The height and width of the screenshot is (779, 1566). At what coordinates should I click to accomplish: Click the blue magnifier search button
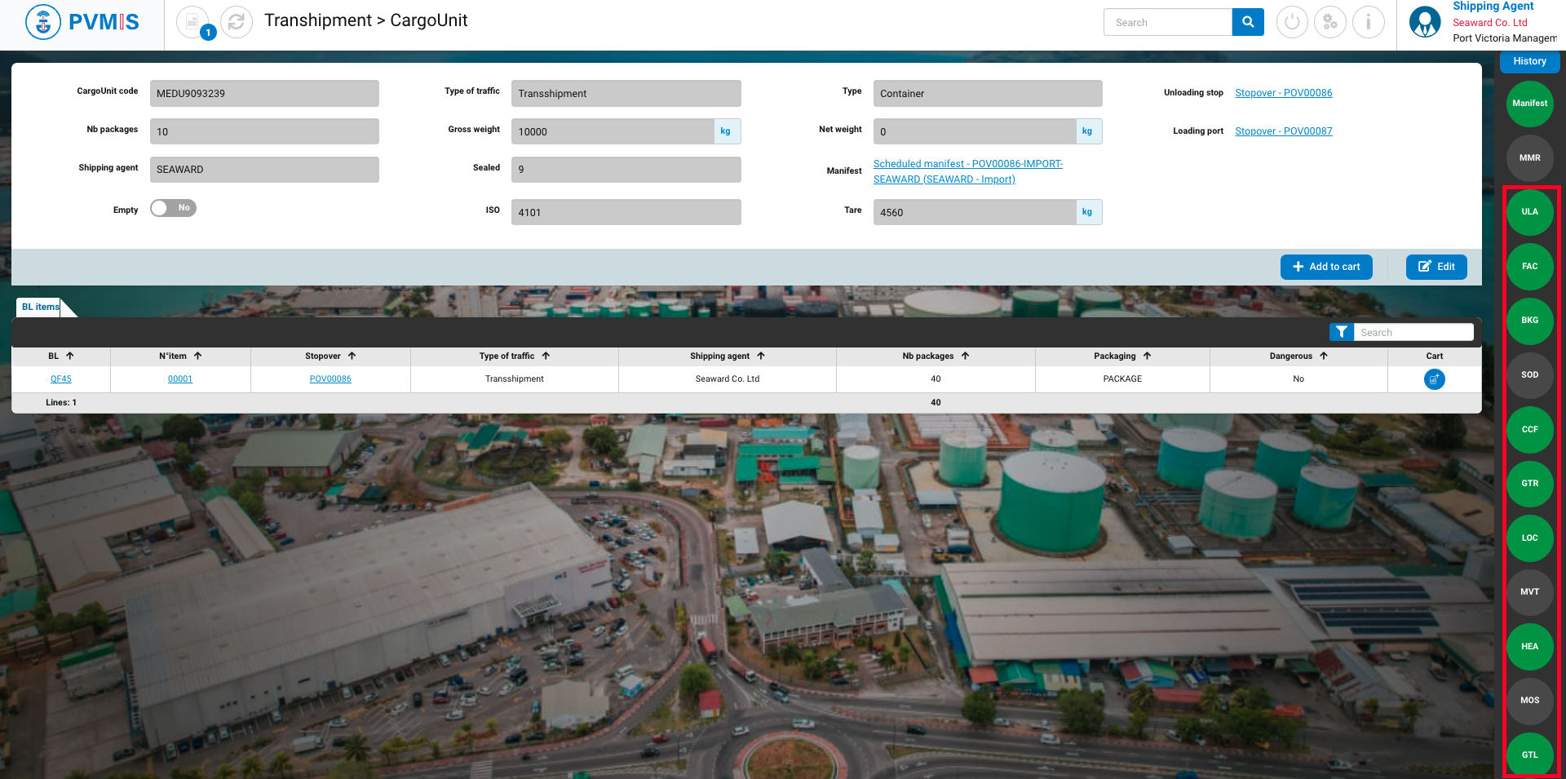tap(1247, 22)
